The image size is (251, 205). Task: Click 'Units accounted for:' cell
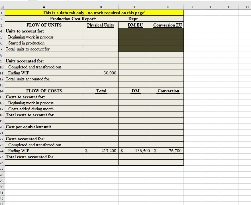click(x=44, y=61)
